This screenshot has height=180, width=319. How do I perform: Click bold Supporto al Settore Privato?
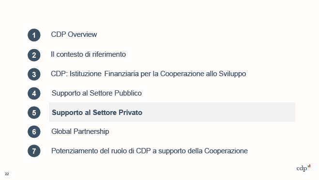tap(97, 113)
